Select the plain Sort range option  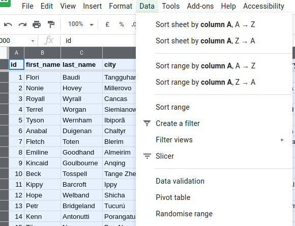pos(214,107)
